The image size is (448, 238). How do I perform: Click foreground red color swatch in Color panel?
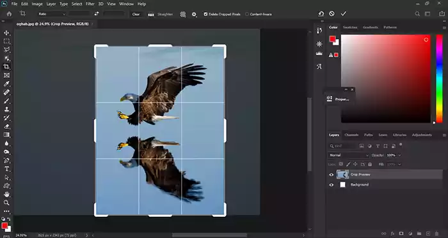[x=332, y=40]
